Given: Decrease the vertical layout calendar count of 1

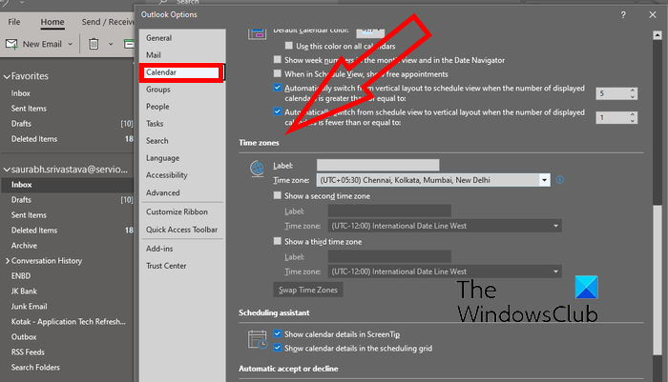Looking at the screenshot, I should click(632, 121).
